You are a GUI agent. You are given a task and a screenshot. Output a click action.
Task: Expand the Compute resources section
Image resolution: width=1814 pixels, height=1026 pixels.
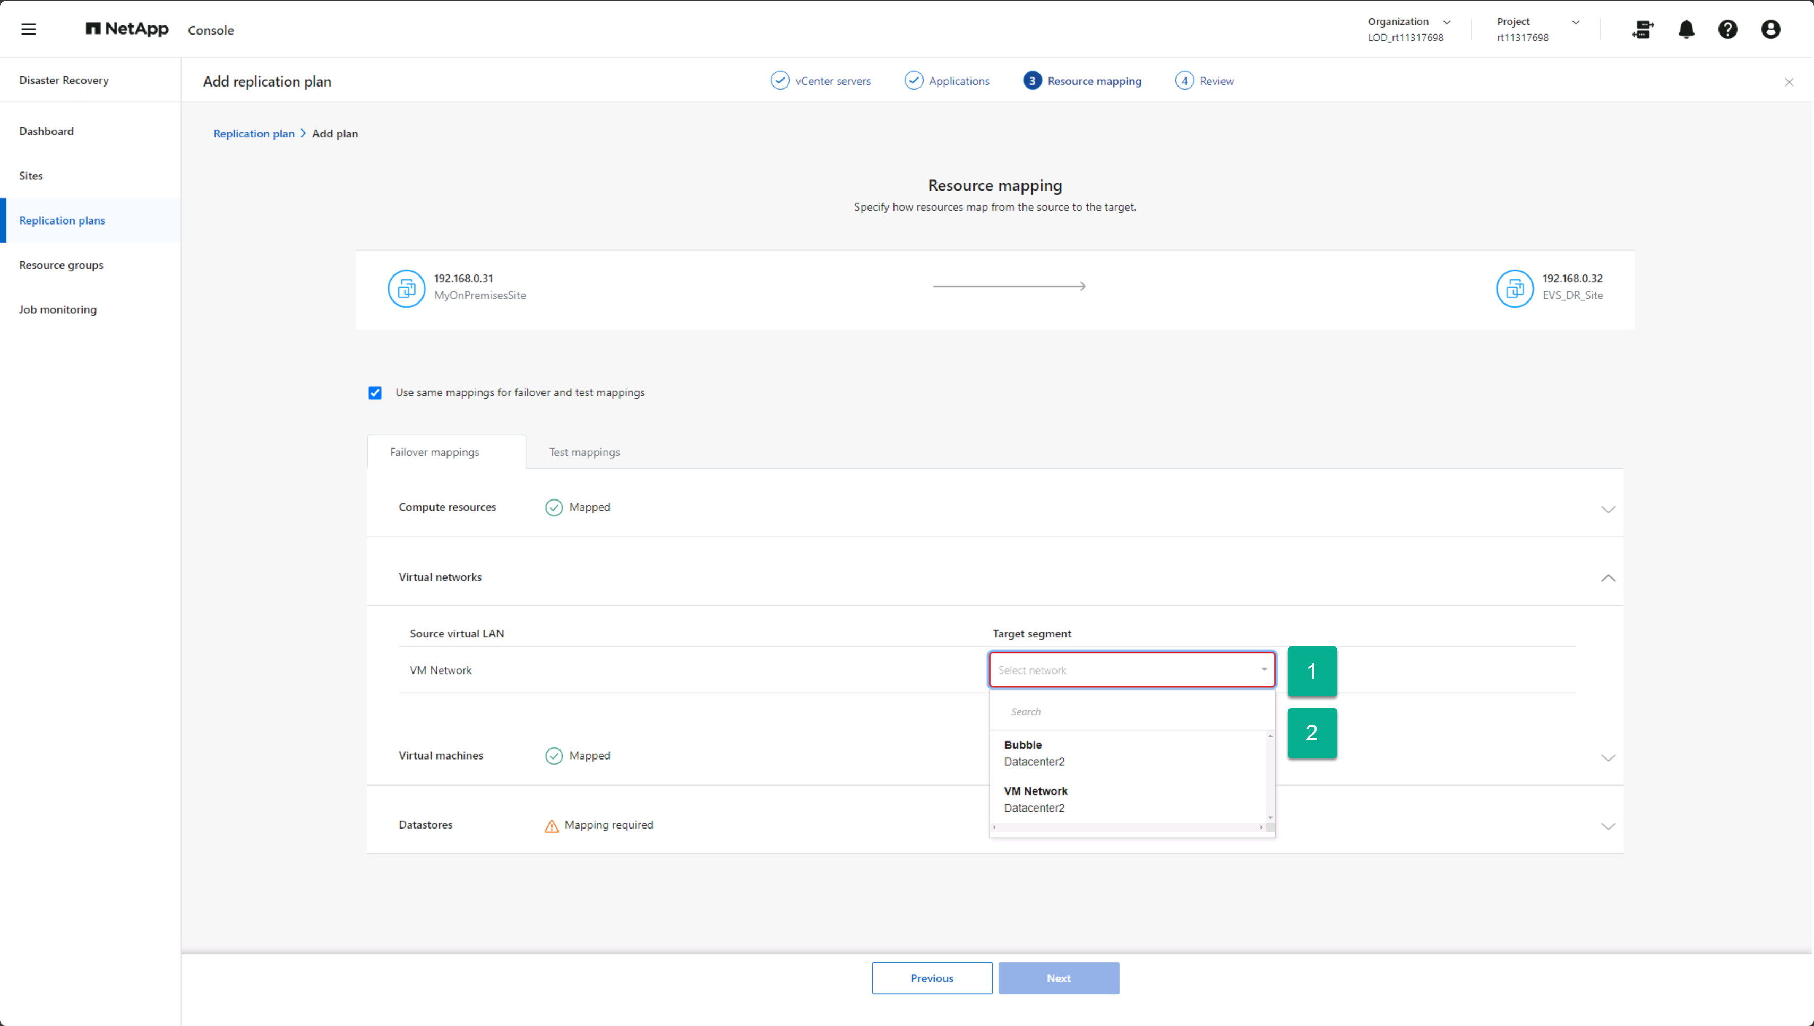coord(1607,509)
